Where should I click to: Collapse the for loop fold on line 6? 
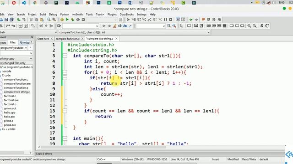(65, 72)
